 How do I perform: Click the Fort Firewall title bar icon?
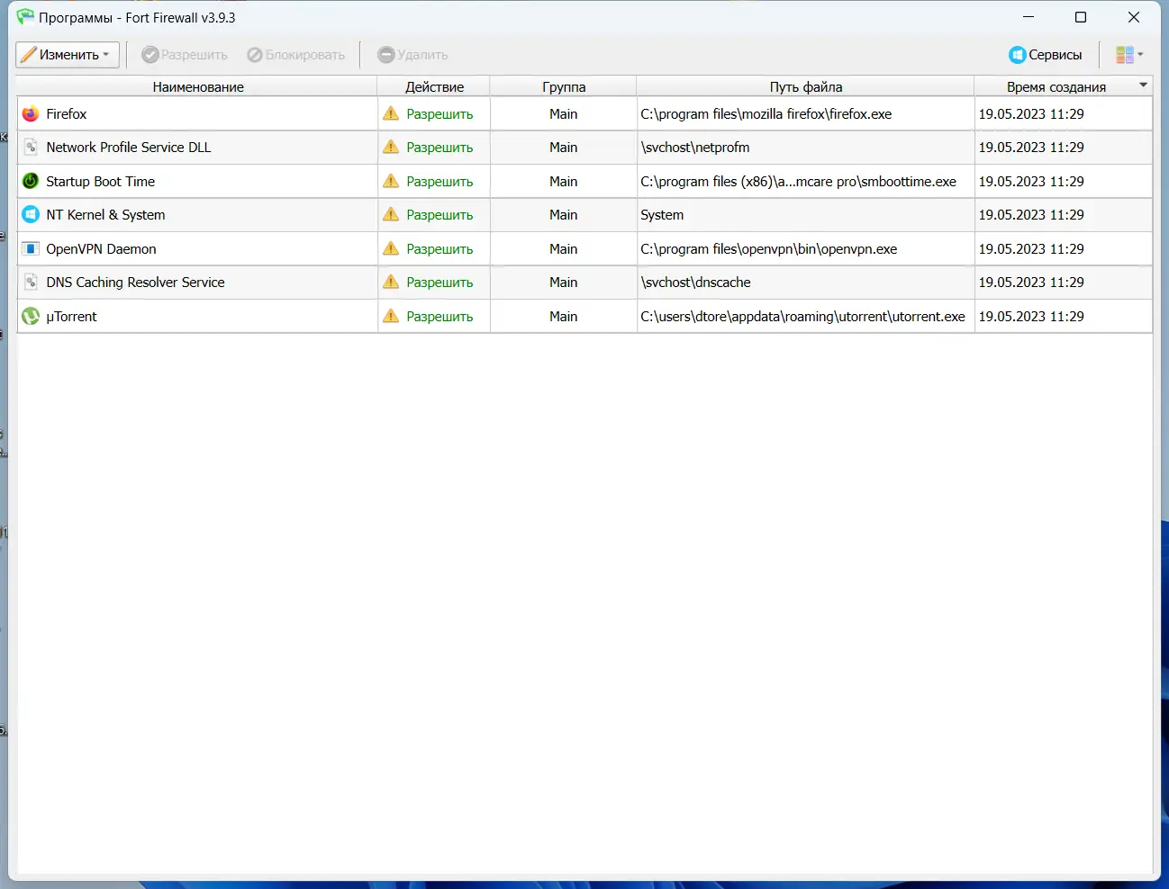pos(25,17)
